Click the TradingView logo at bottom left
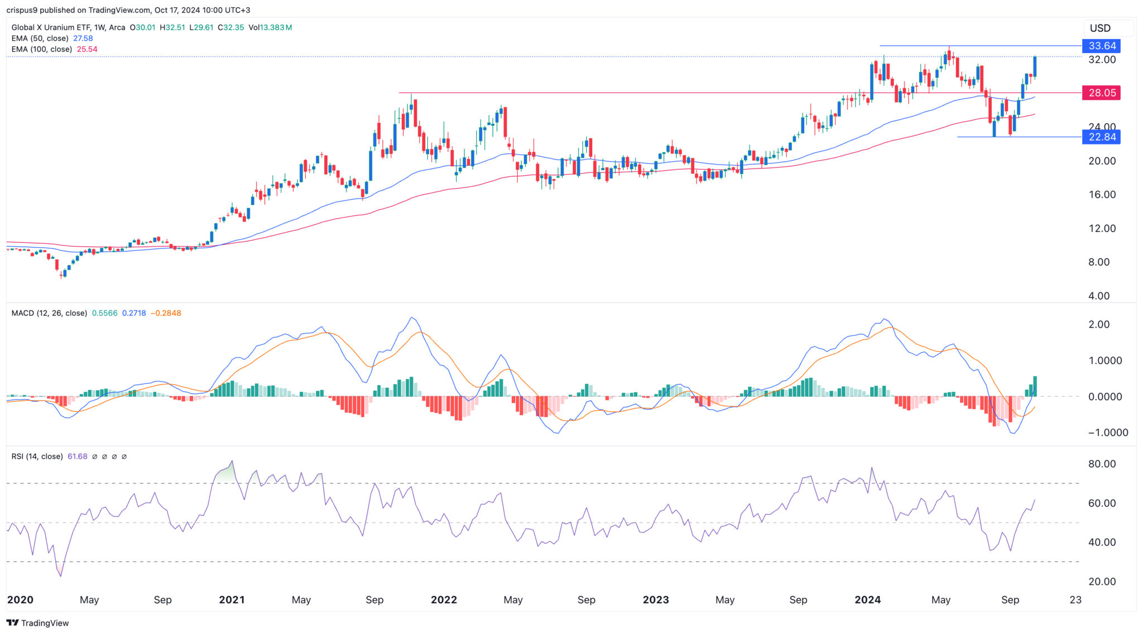Viewport: 1143px width, 634px height. (x=36, y=622)
